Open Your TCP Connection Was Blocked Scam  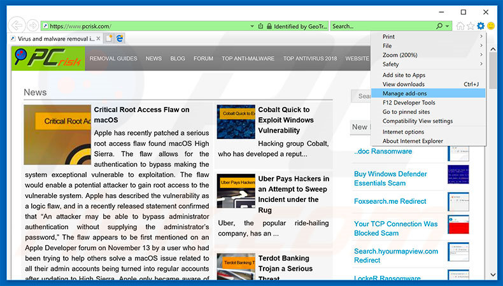tap(395, 229)
